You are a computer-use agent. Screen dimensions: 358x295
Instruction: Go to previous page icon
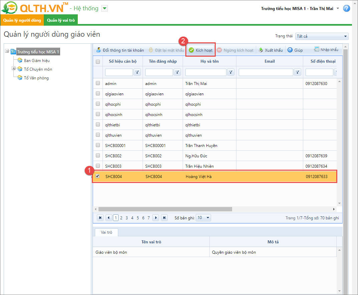pos(109,218)
